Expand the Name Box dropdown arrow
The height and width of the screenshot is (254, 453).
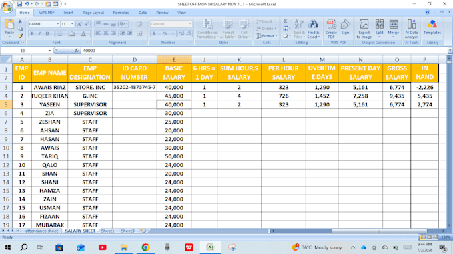[49, 51]
